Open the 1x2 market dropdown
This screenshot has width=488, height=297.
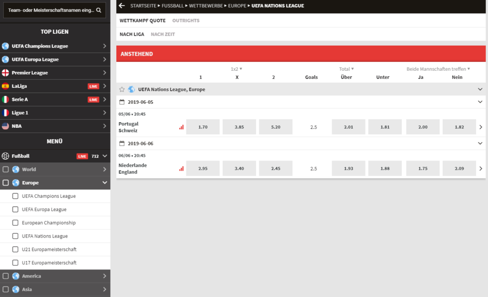click(236, 69)
